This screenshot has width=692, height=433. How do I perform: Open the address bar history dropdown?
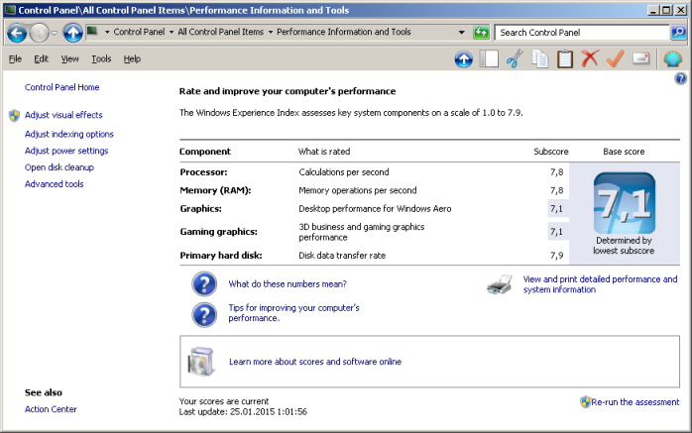[x=462, y=32]
